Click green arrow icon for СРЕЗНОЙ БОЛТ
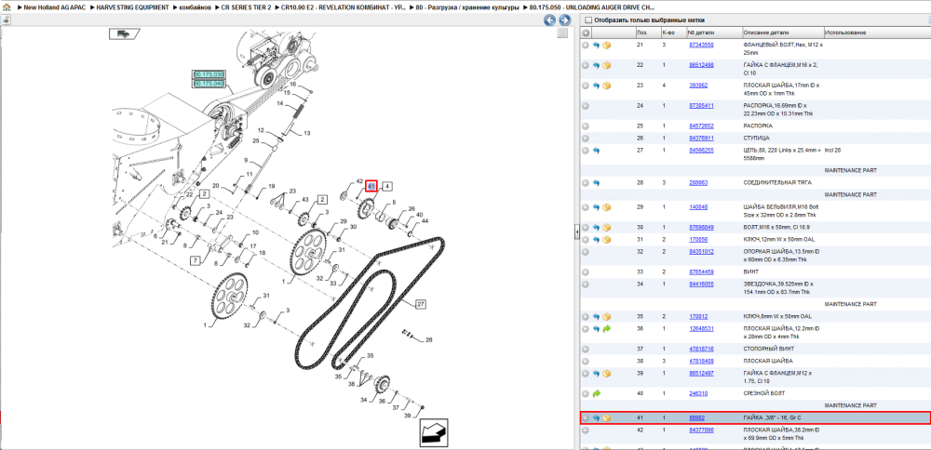The width and height of the screenshot is (931, 450). [596, 393]
